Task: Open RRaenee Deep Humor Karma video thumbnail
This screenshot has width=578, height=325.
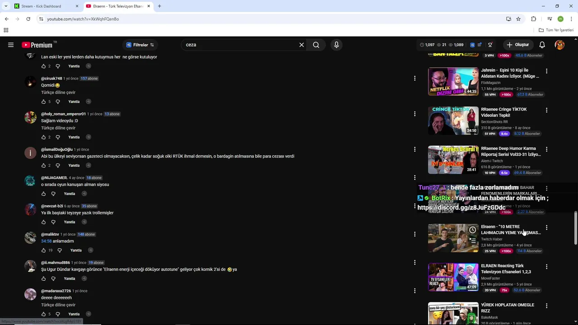Action: click(x=453, y=160)
